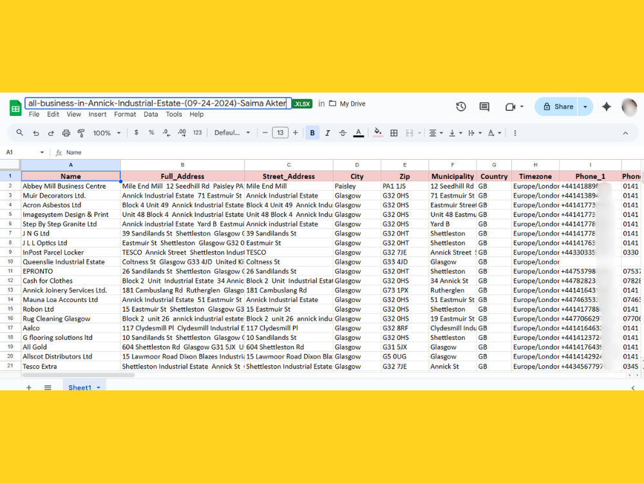Open vertical align options
Screen dimensions: 644x483
455,133
